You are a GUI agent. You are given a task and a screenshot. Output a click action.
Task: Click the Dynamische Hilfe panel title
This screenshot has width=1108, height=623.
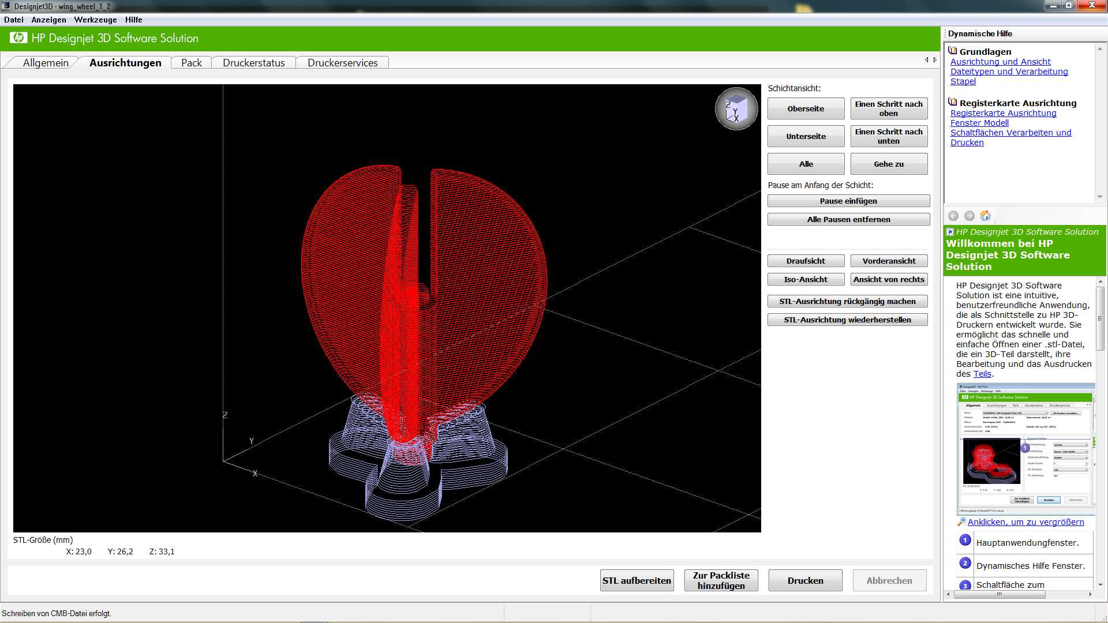pos(980,33)
